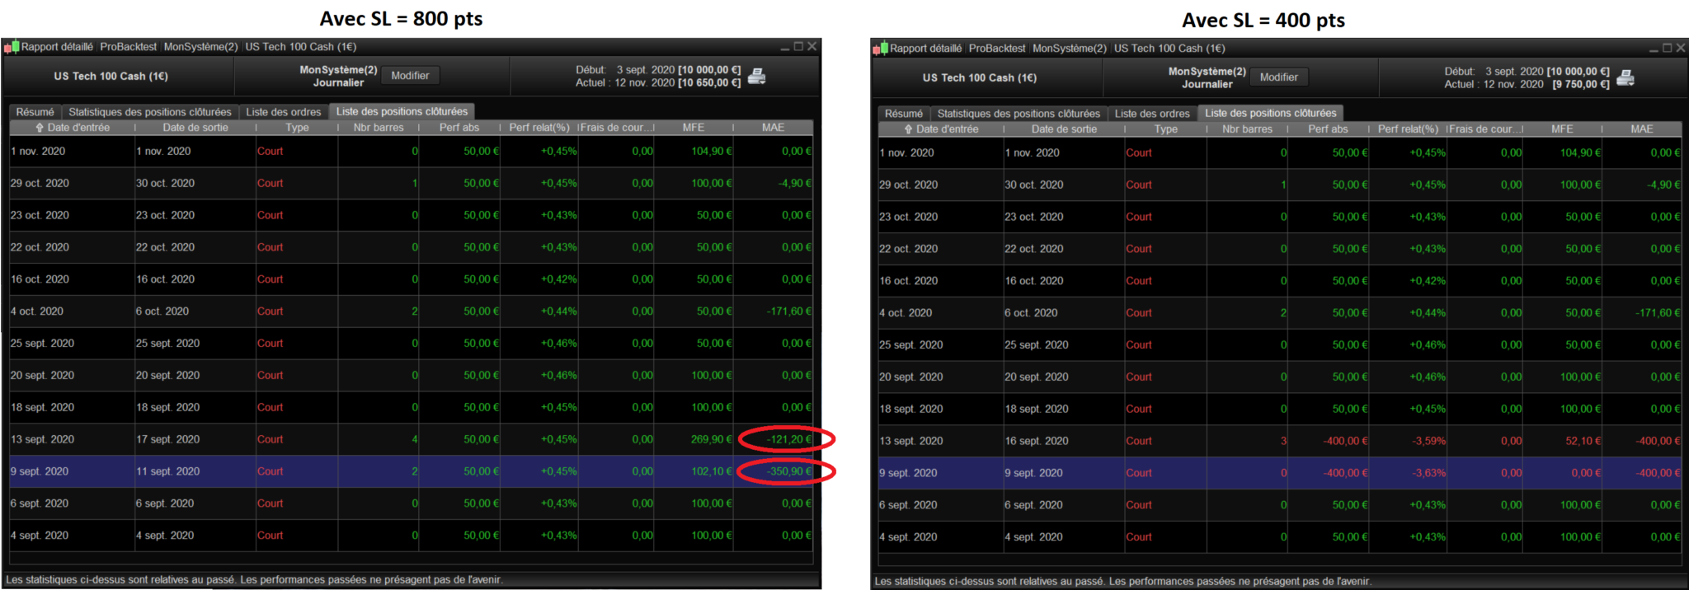The image size is (1689, 590).
Task: Select 29 oct. 2020 entry row in left window
Action: click(411, 184)
